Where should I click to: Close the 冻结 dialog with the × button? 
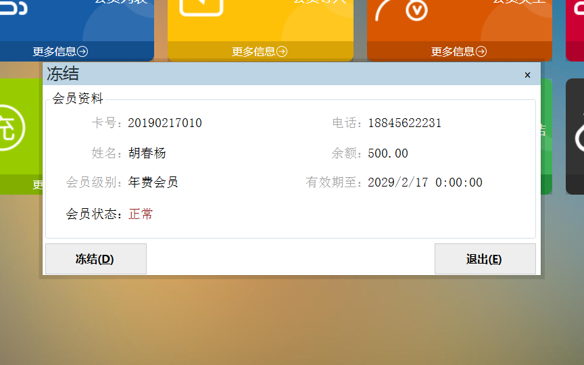pyautogui.click(x=527, y=75)
